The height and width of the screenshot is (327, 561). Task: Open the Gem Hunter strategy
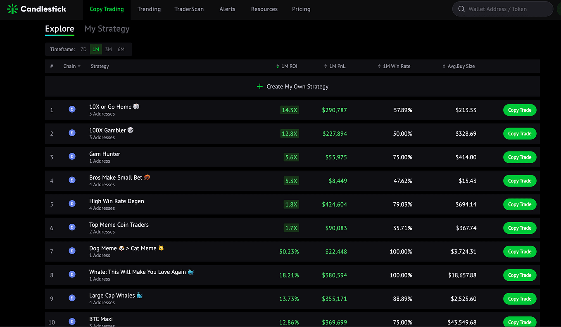104,154
